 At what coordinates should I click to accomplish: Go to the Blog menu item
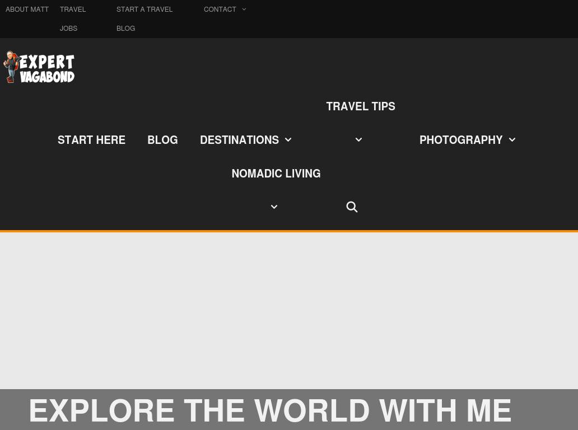pyautogui.click(x=162, y=140)
